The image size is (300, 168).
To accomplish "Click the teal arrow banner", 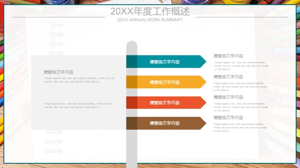I will 166,62.
